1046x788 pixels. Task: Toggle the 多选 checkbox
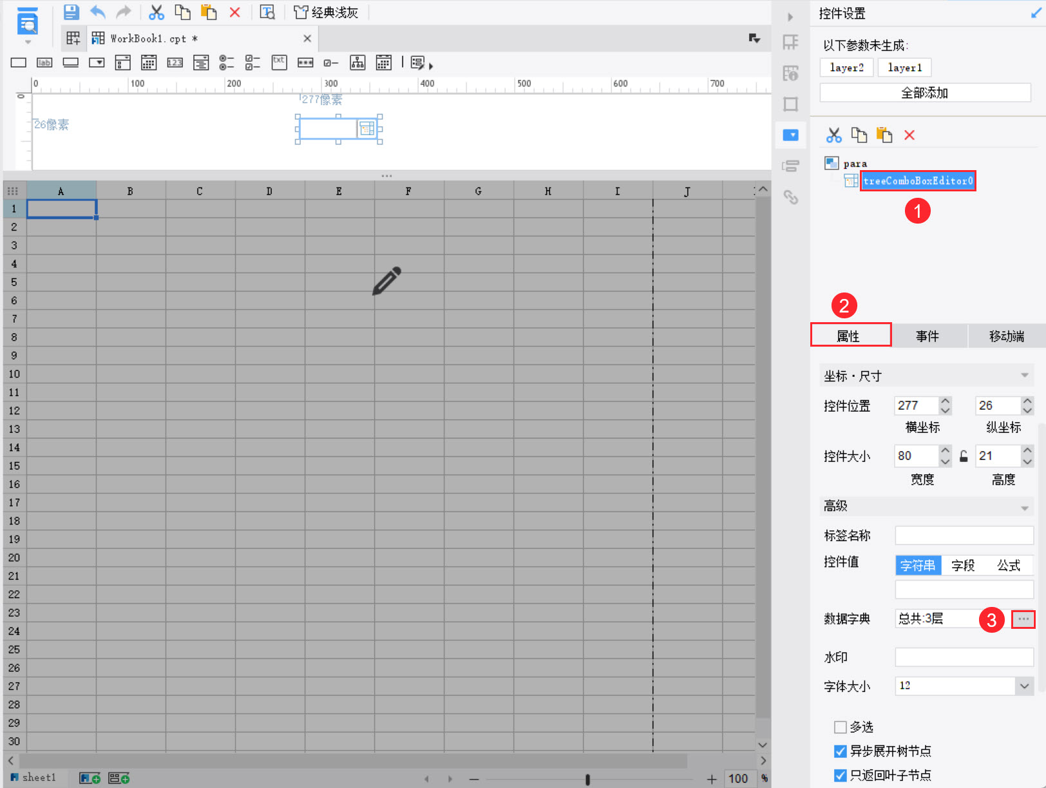[840, 727]
